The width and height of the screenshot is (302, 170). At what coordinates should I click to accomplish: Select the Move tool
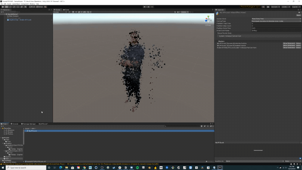[6, 7]
